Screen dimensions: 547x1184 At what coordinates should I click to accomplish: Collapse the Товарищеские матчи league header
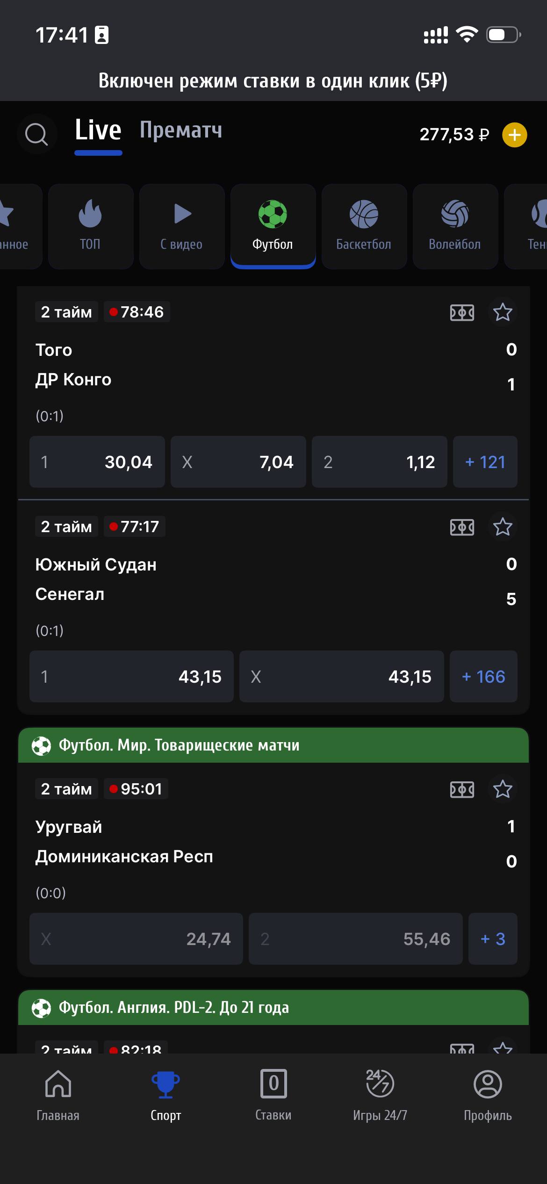pyautogui.click(x=273, y=745)
